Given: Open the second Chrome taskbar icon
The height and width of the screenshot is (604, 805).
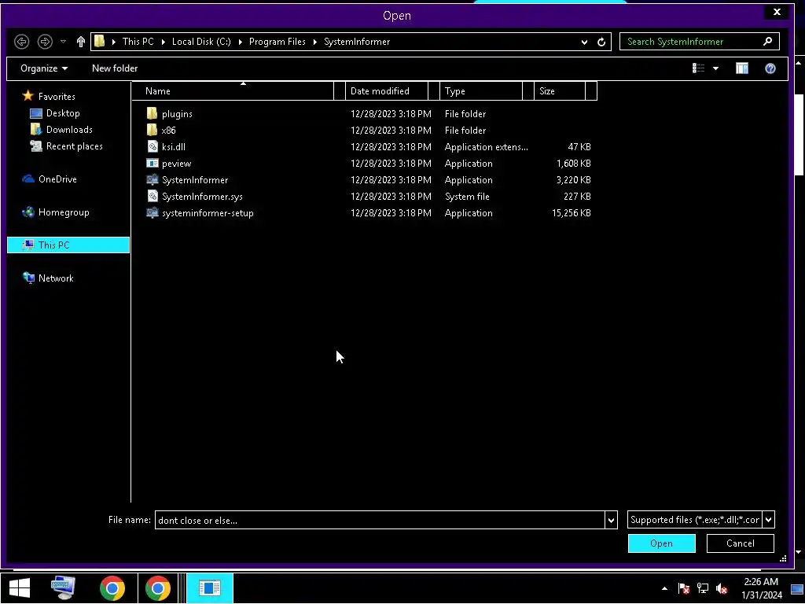Looking at the screenshot, I should (157, 588).
